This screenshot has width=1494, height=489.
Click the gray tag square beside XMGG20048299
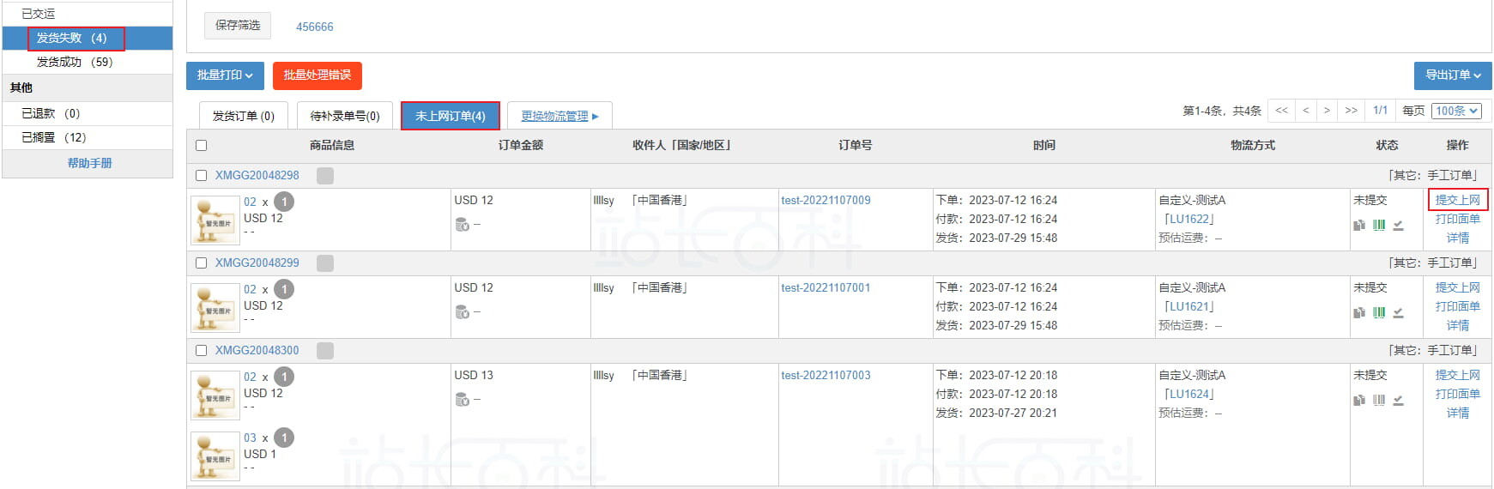325,263
